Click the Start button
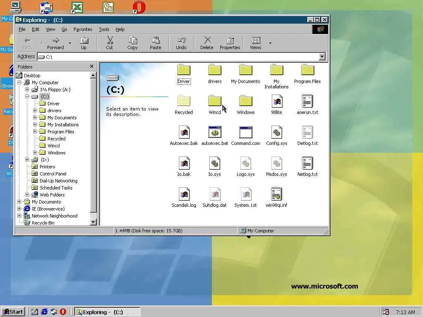The height and width of the screenshot is (317, 423). pos(13,312)
